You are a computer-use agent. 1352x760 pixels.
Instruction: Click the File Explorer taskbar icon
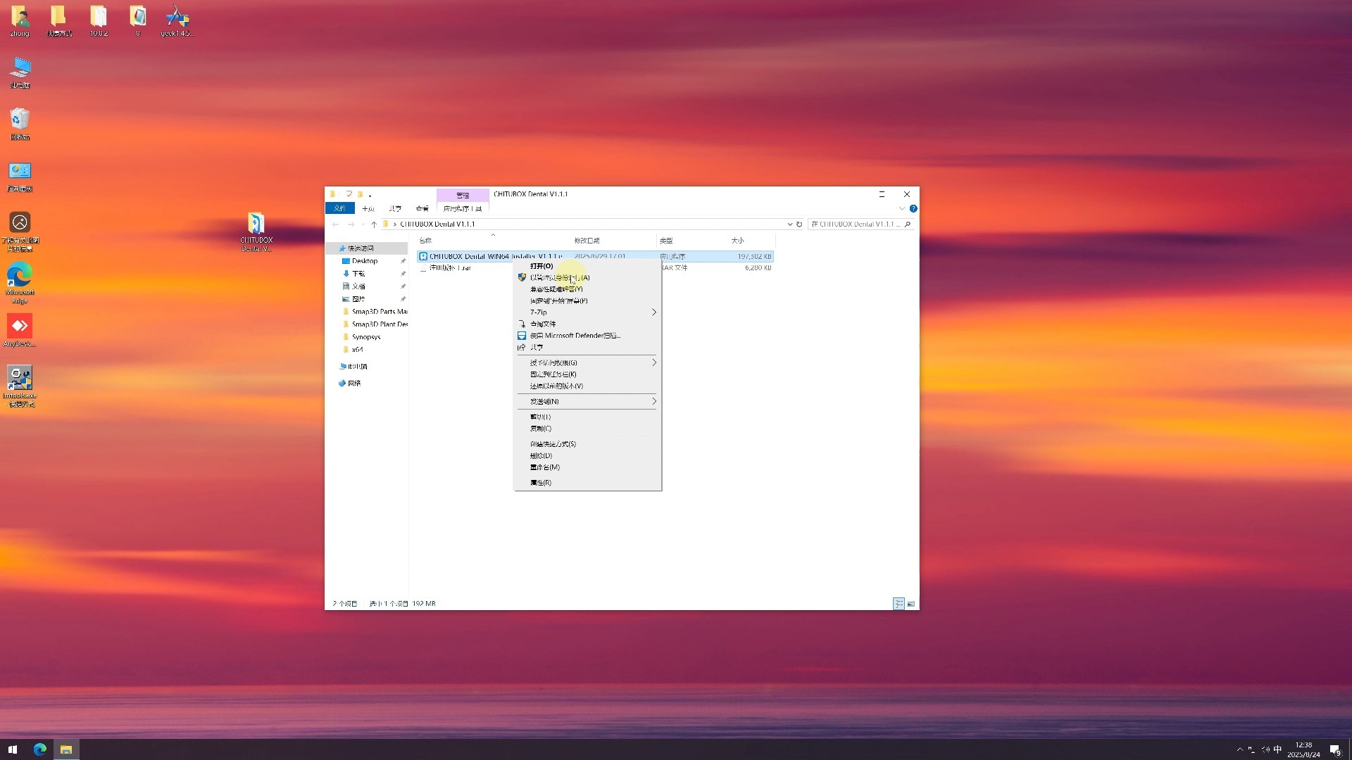(66, 749)
